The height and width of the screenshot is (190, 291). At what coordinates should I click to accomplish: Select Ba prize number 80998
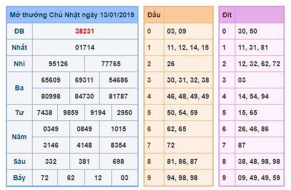[51, 96]
